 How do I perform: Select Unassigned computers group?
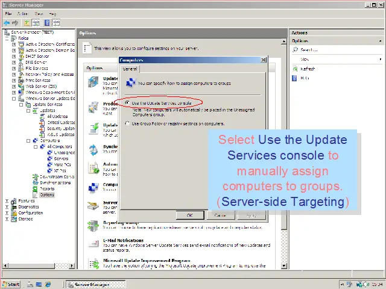pyautogui.click(x=65, y=152)
